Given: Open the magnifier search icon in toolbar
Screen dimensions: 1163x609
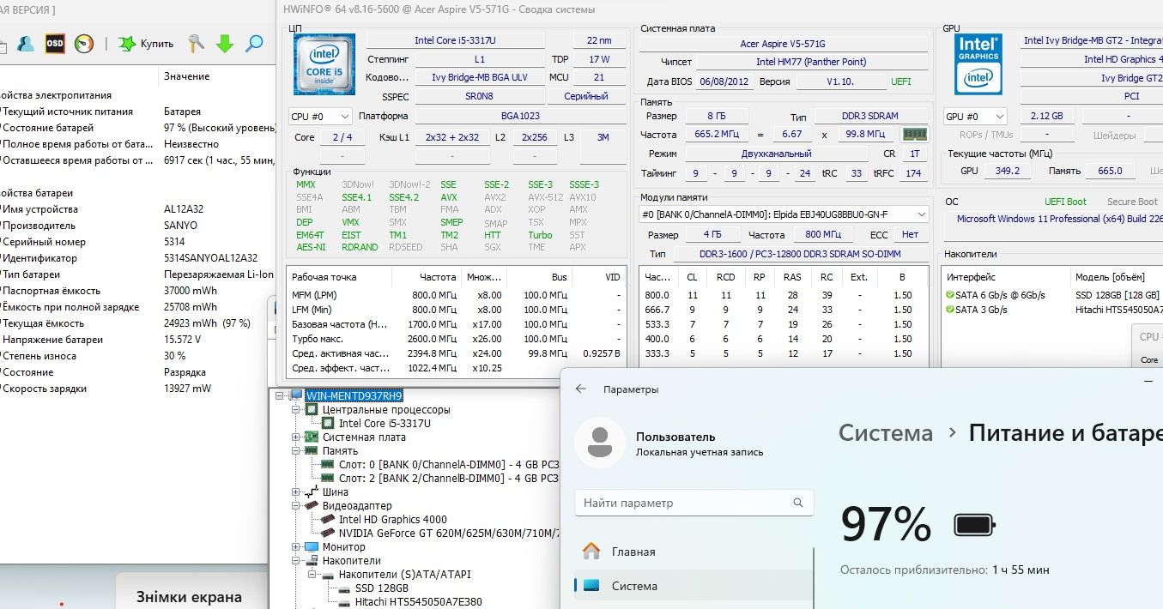Looking at the screenshot, I should [x=254, y=44].
